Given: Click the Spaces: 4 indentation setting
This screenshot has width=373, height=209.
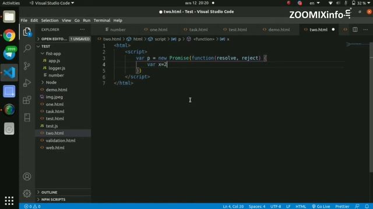Looking at the screenshot, I should (x=257, y=207).
